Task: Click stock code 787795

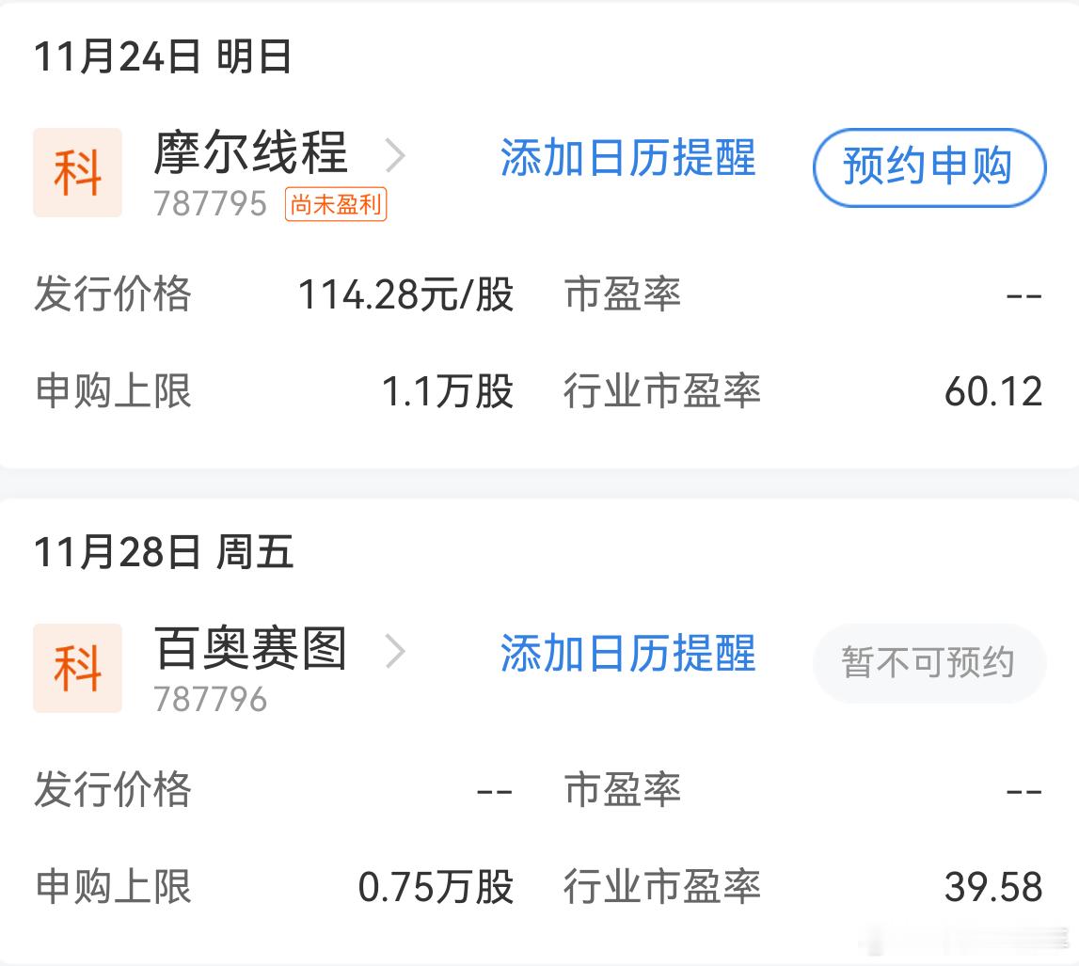Action: (209, 205)
